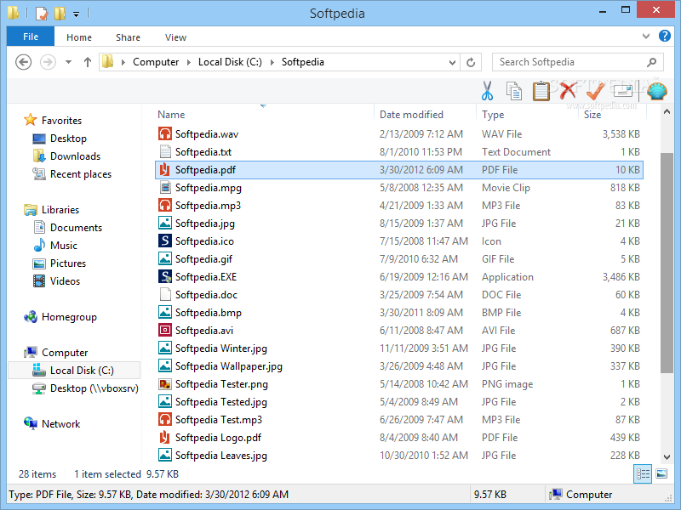This screenshot has height=510, width=681.
Task: Click the scroll up arrow of file list
Action: [667, 111]
